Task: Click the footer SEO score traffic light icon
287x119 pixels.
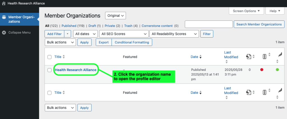Action: coord(264,93)
